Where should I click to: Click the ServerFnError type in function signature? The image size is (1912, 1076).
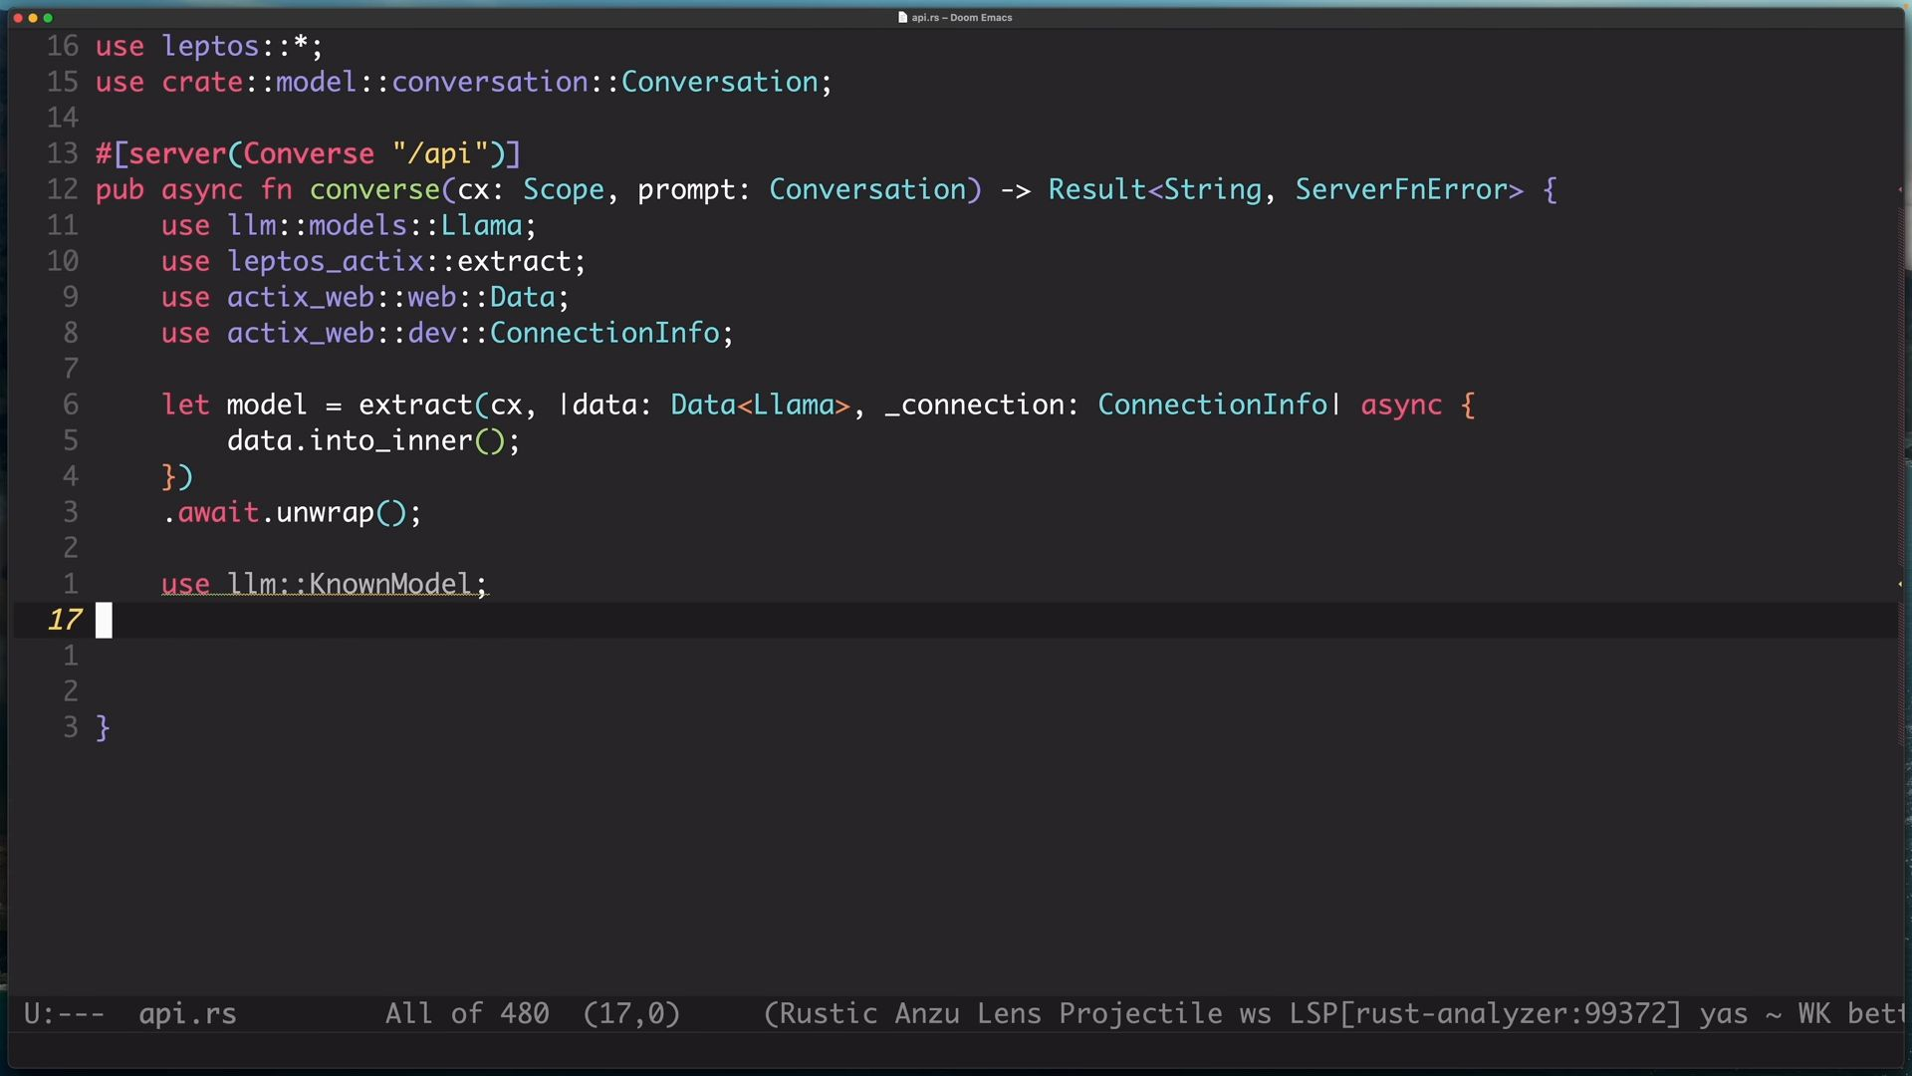(x=1408, y=189)
